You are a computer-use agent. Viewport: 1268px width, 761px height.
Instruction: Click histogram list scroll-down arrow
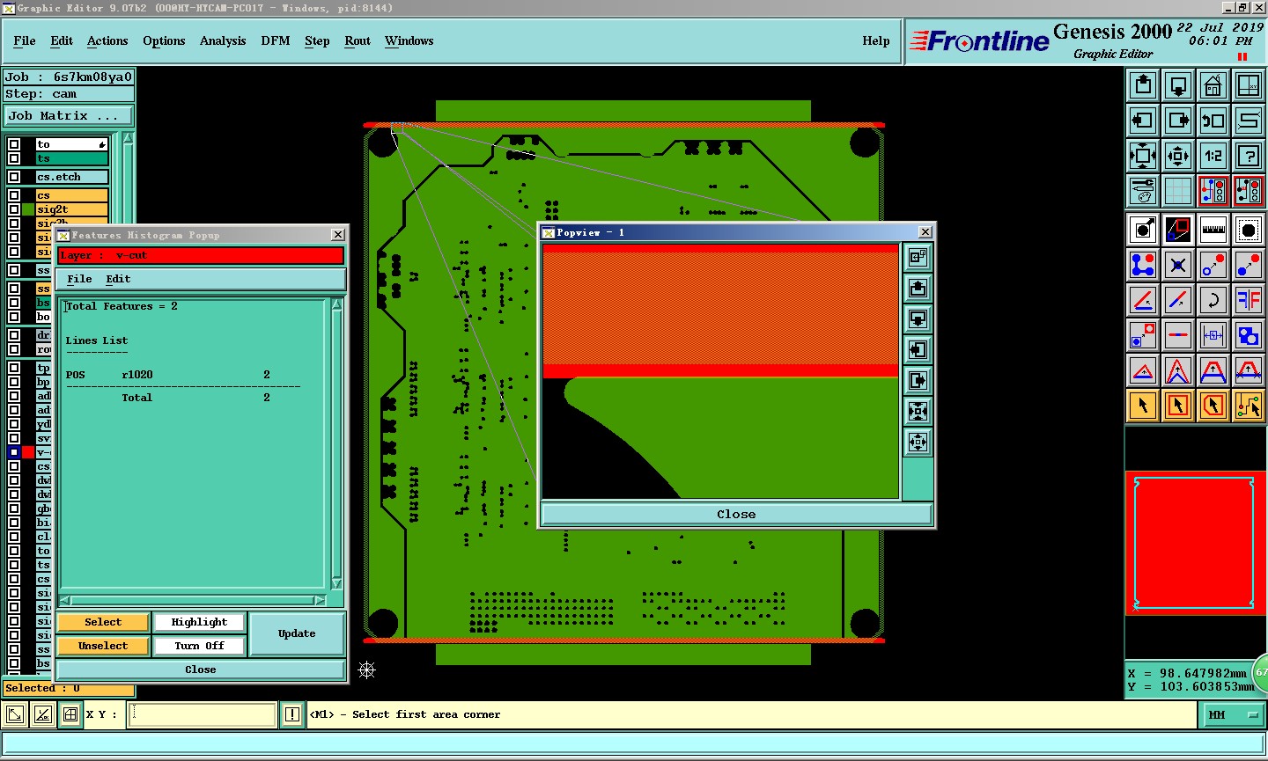pos(336,584)
